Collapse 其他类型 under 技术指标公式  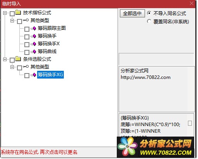(12, 21)
